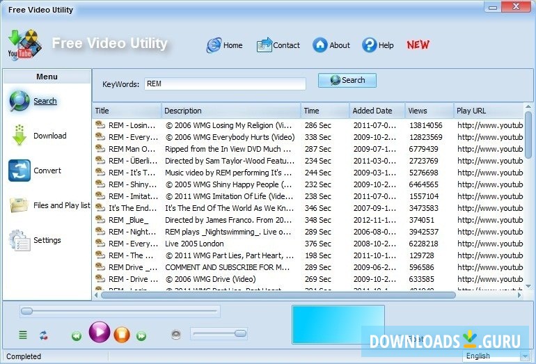Click the Help question mark icon
The image size is (536, 364).
[x=370, y=45]
